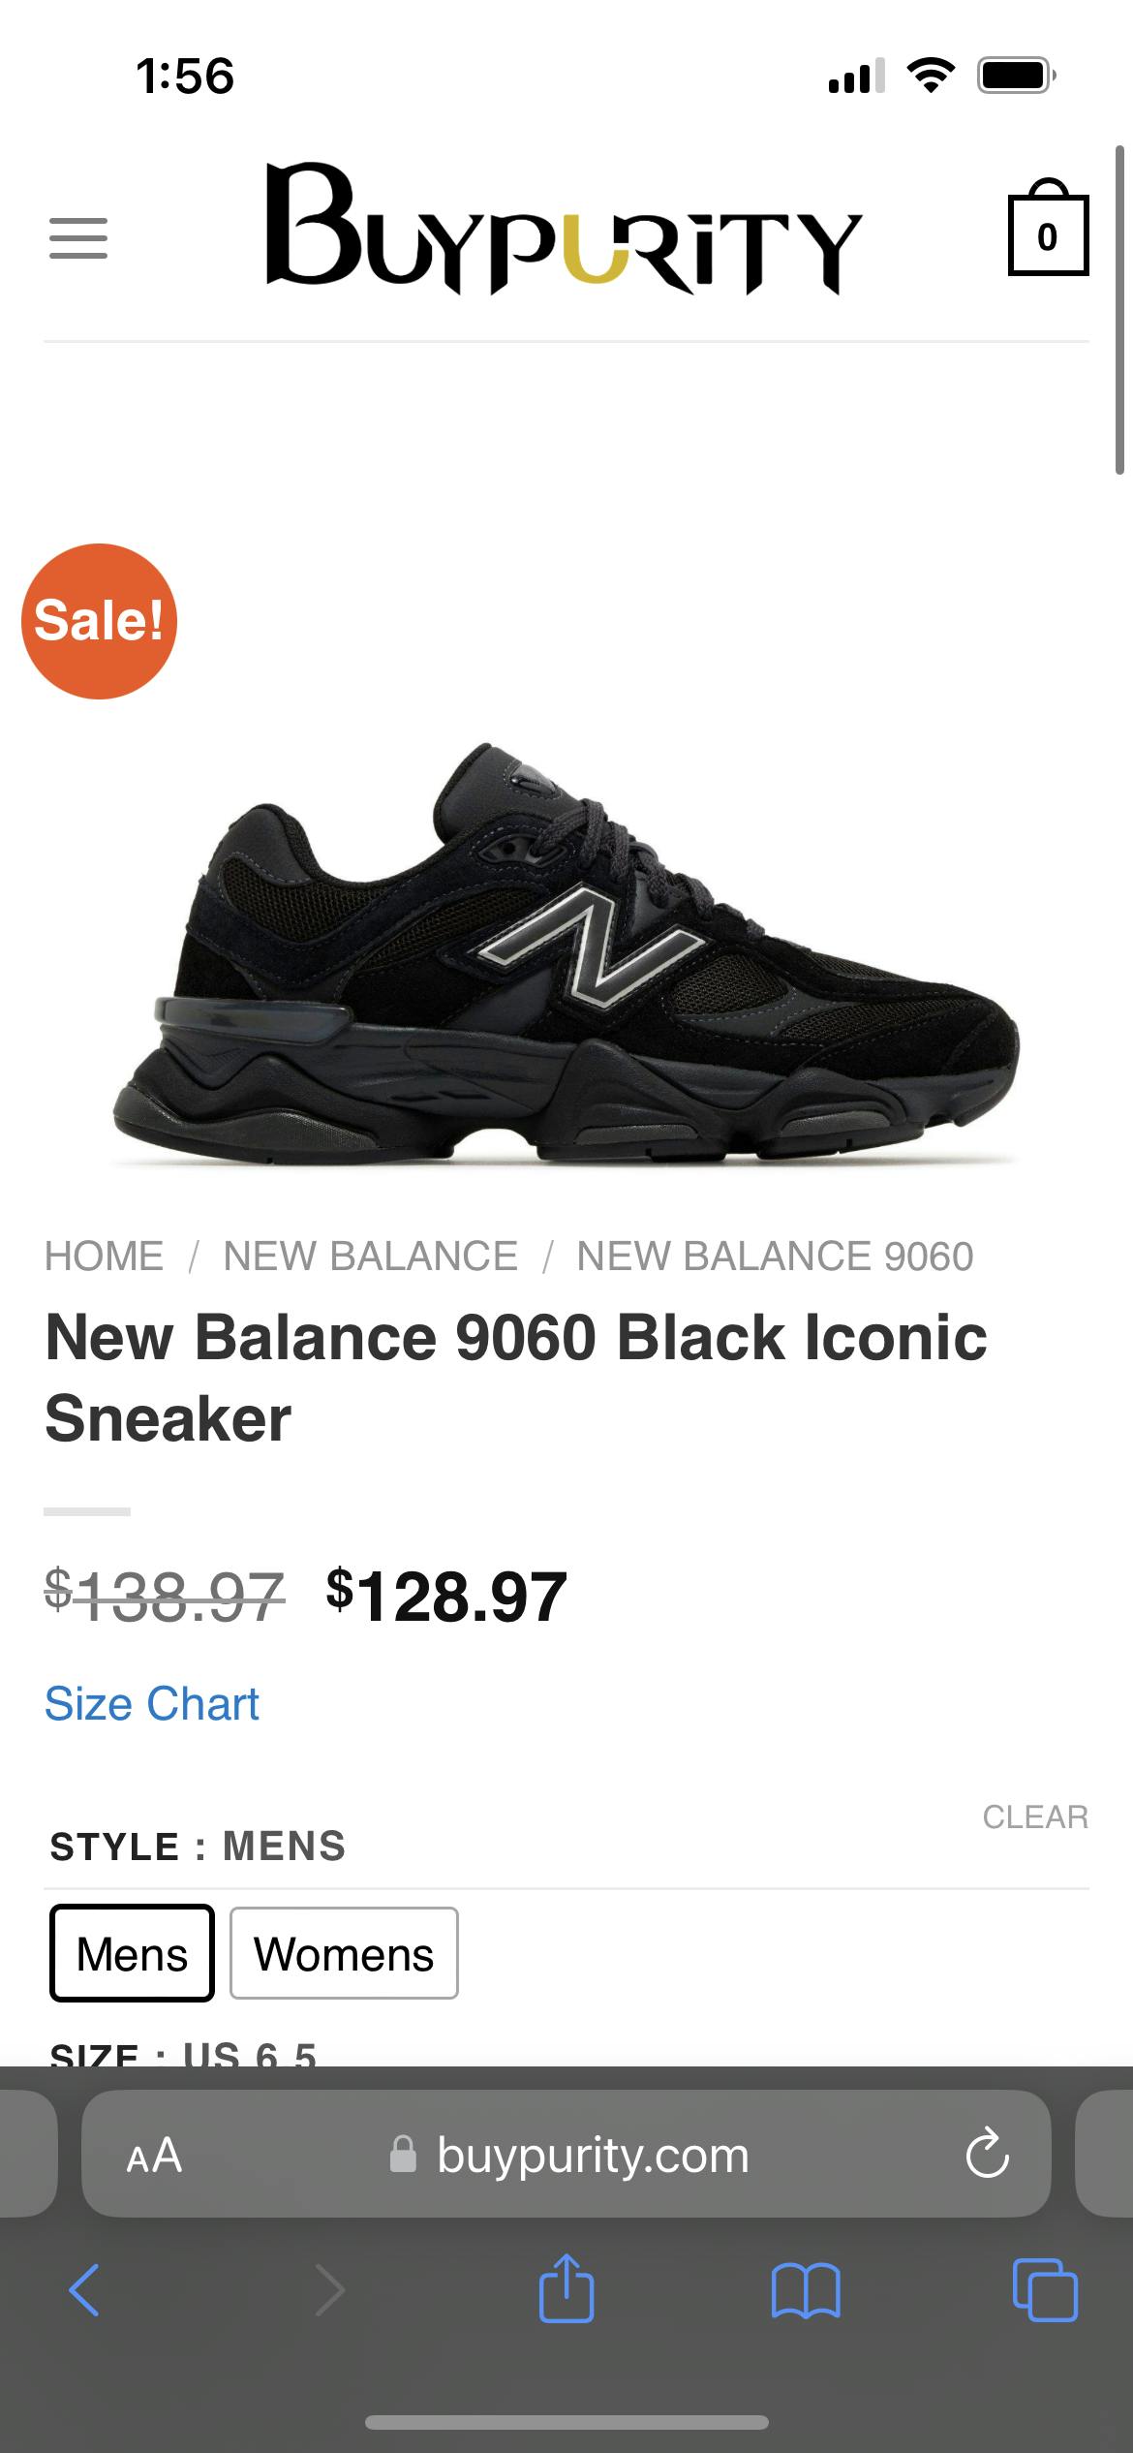Show all open Safari tabs
The width and height of the screenshot is (1133, 2453).
(1044, 2291)
